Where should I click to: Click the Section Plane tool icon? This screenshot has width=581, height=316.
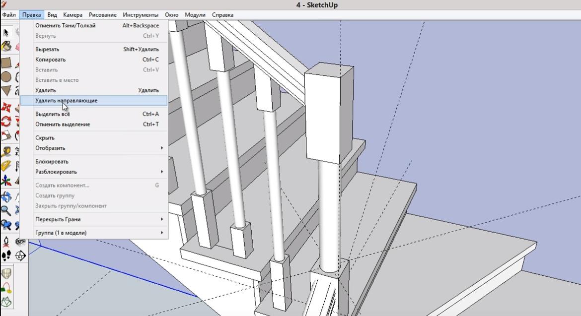click(20, 256)
